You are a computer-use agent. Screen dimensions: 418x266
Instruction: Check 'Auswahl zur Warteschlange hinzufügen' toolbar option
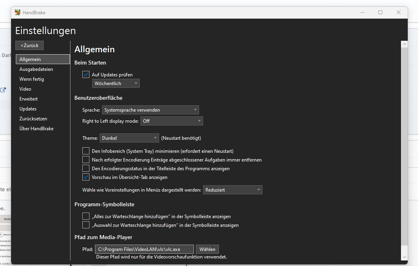86,225
